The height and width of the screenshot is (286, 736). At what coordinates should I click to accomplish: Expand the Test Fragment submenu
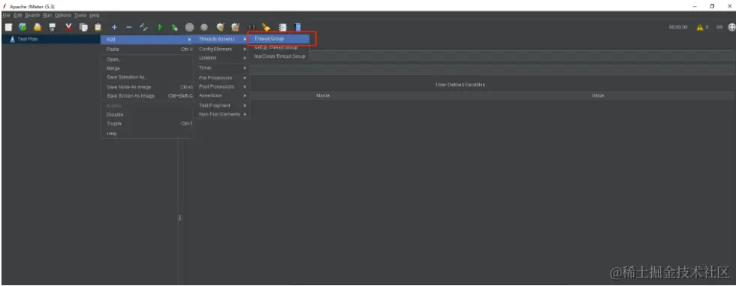click(x=222, y=106)
